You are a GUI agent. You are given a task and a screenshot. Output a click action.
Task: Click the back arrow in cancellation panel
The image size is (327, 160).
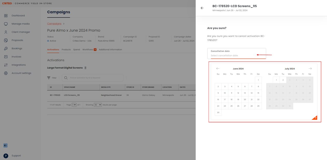tap(202, 8)
